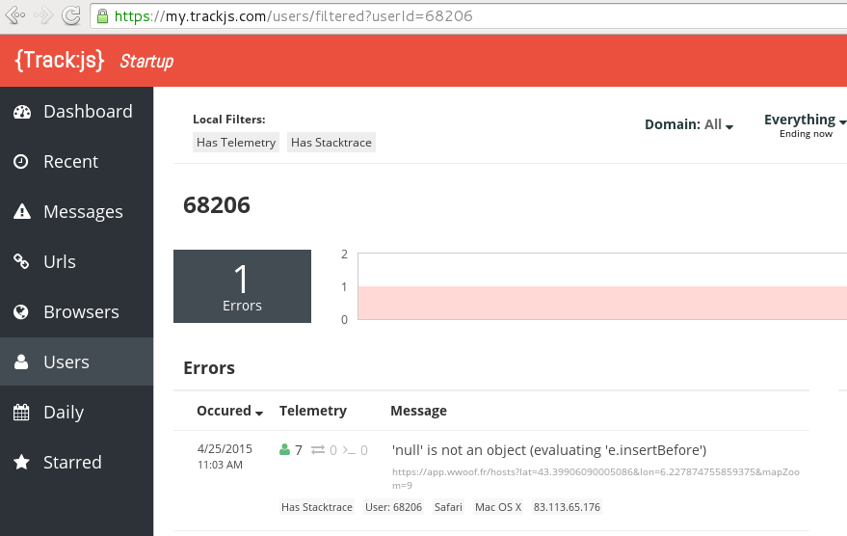Click the network arrows telemetry icon
847x536 pixels.
click(318, 449)
